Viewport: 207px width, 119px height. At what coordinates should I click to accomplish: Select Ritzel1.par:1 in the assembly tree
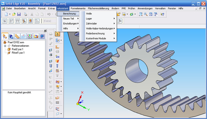point(19,53)
